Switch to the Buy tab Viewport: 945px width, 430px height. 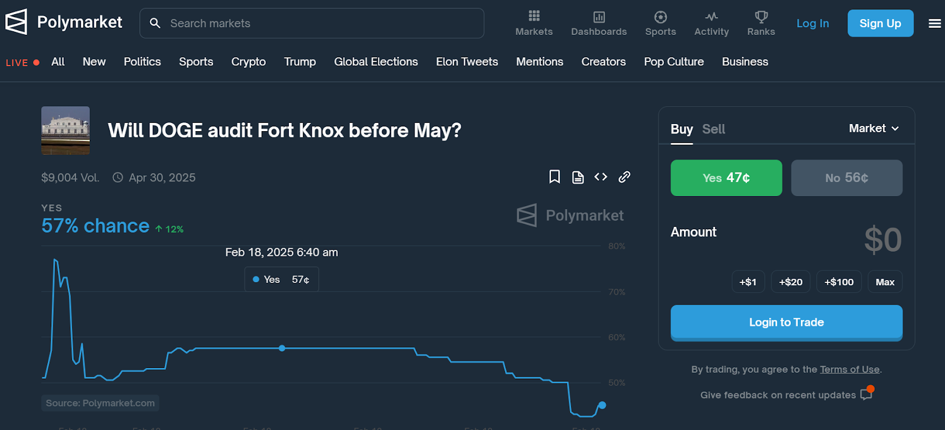click(x=682, y=129)
